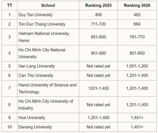158x133 pixels.
Task: Click the TT column header
Action: (9, 6)
